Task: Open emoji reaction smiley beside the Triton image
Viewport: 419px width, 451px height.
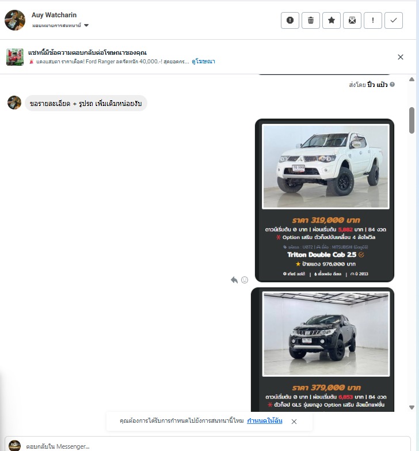Action: tap(245, 280)
